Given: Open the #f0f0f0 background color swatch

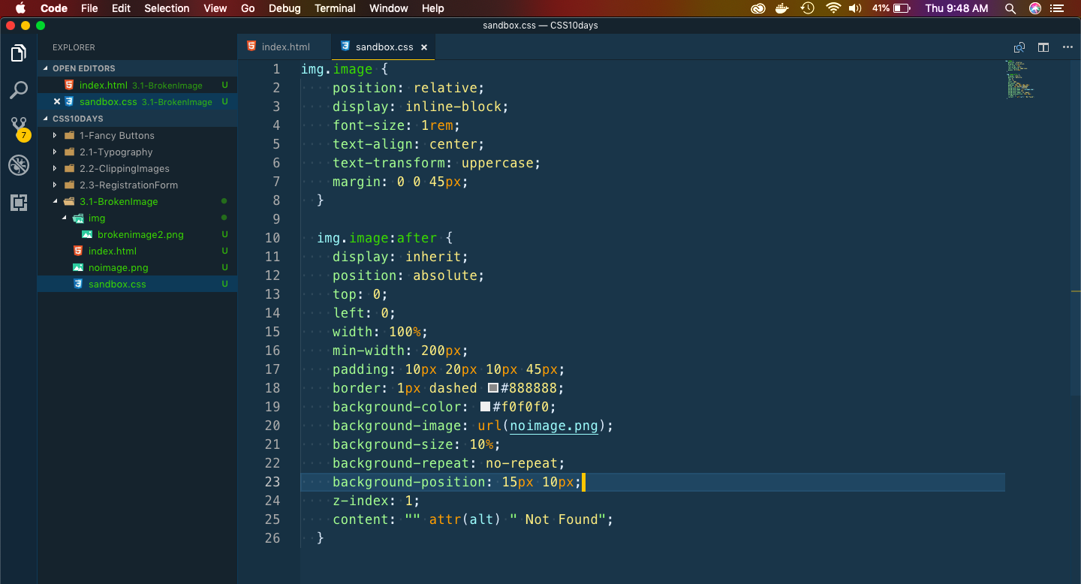Looking at the screenshot, I should 485,407.
